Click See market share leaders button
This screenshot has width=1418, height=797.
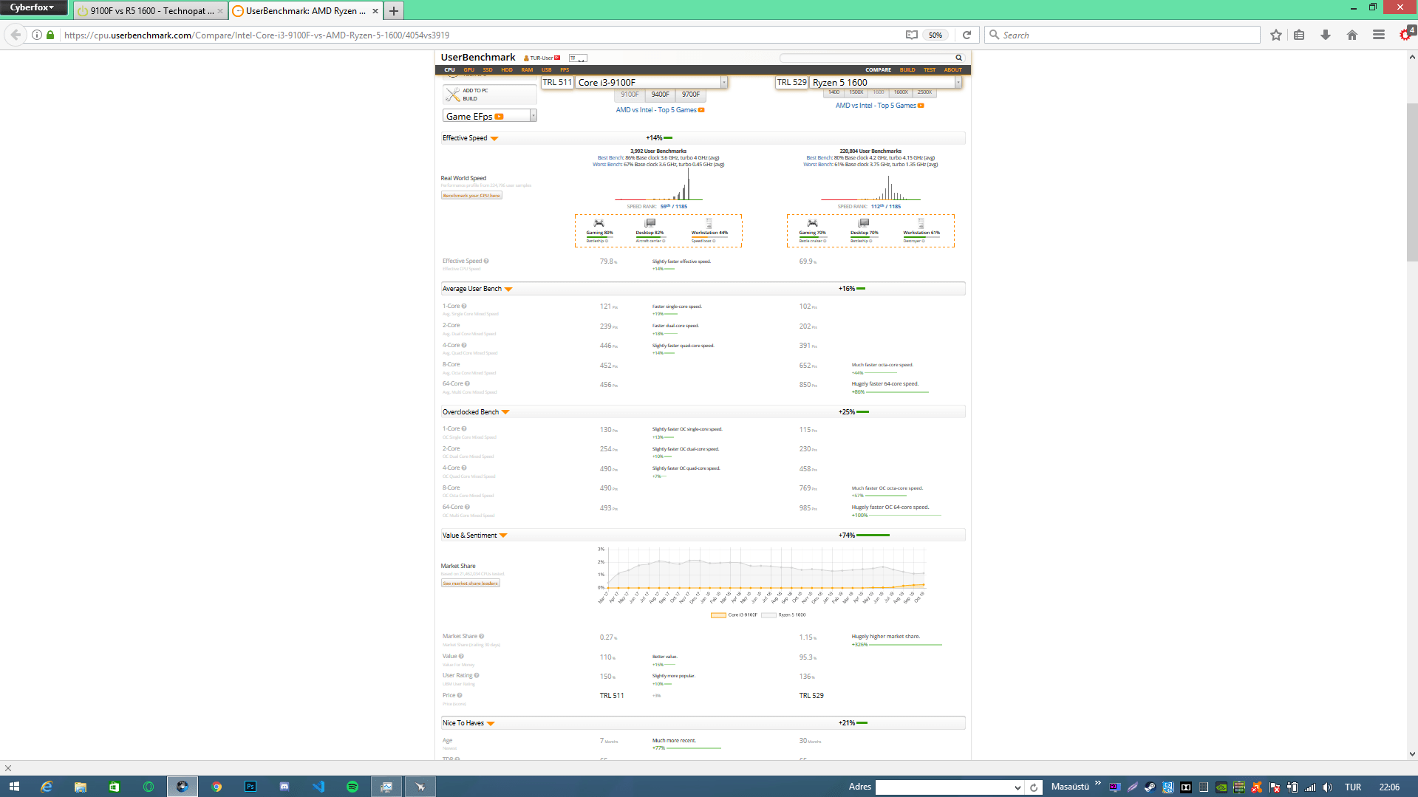(471, 584)
